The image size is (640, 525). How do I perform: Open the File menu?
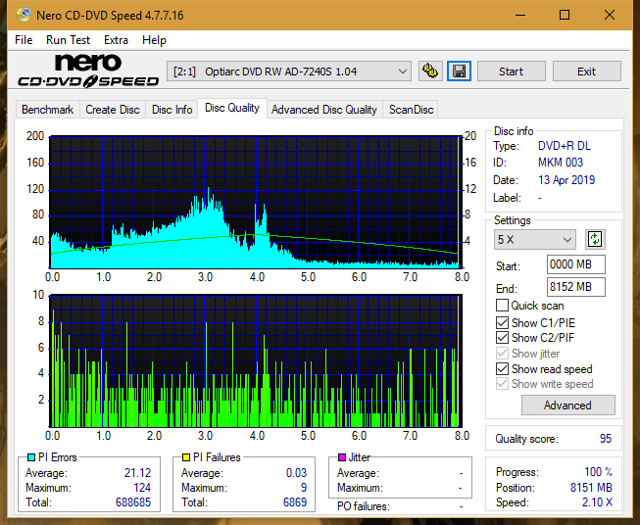[24, 40]
